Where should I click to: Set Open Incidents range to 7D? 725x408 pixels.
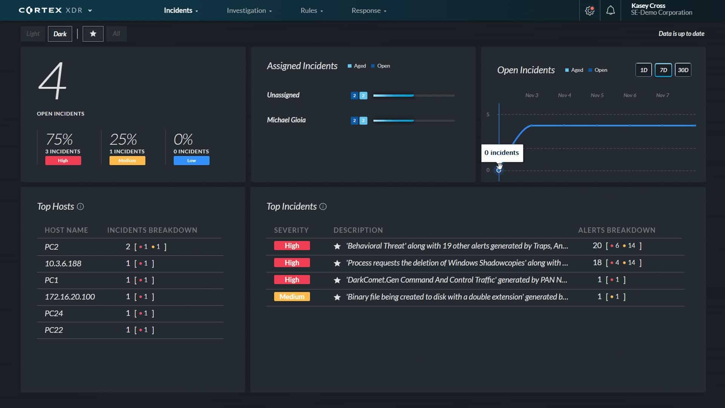point(663,70)
